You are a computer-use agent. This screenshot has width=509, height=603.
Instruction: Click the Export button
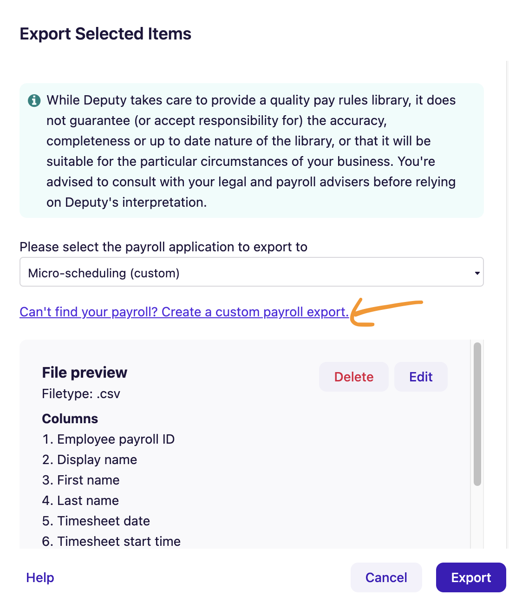(471, 577)
